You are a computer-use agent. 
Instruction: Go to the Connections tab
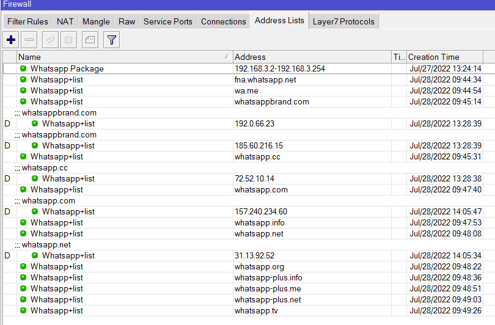[224, 21]
